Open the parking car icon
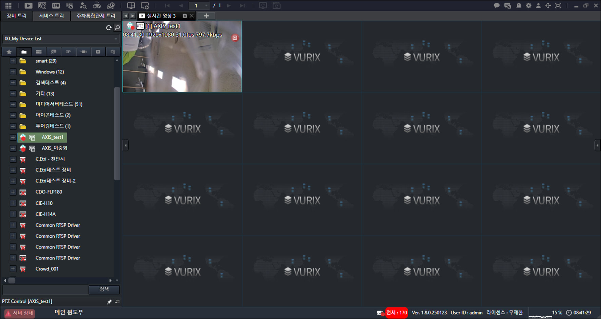Screen dimensions: 601x319 tap(111, 5)
